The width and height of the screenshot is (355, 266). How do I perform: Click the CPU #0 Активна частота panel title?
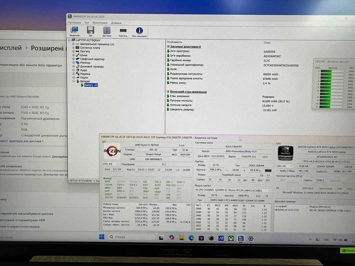tap(332, 62)
